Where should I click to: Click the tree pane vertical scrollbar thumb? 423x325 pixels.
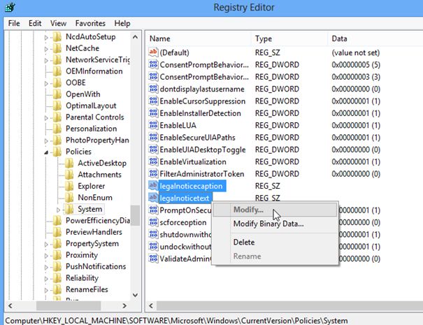[x=135, y=215]
